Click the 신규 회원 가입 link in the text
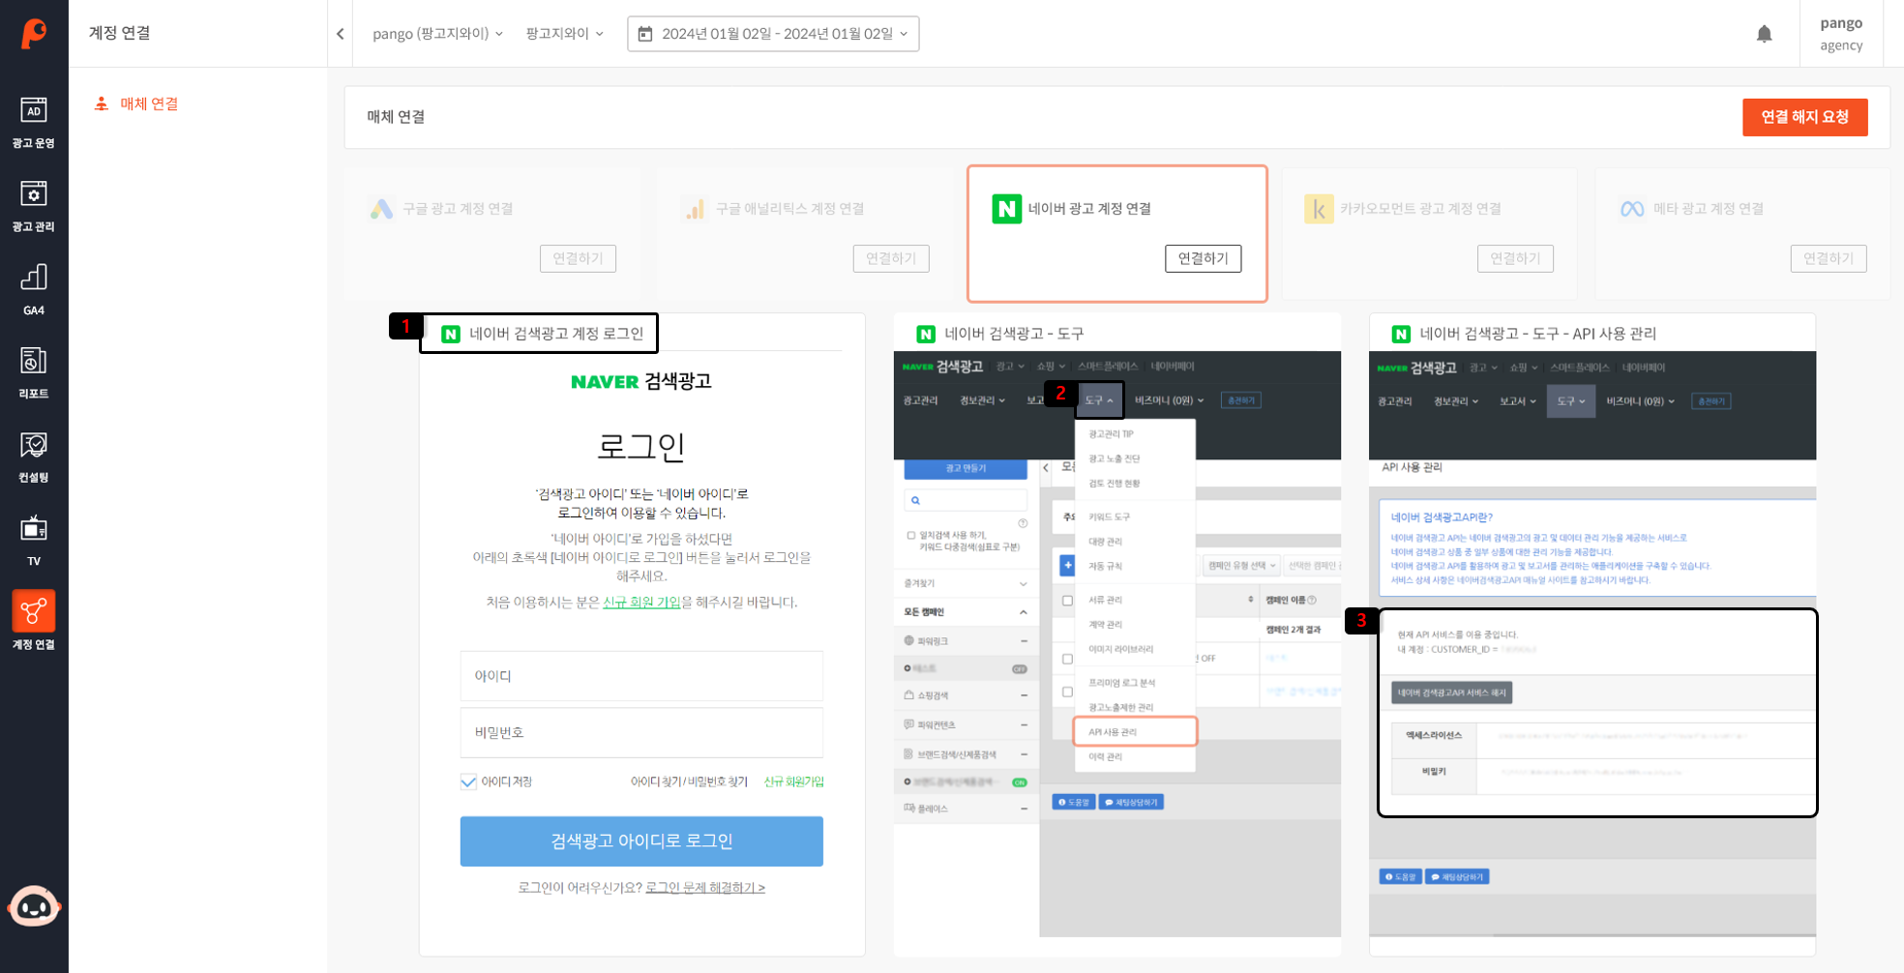Screen dimensions: 1904x973 click(641, 602)
